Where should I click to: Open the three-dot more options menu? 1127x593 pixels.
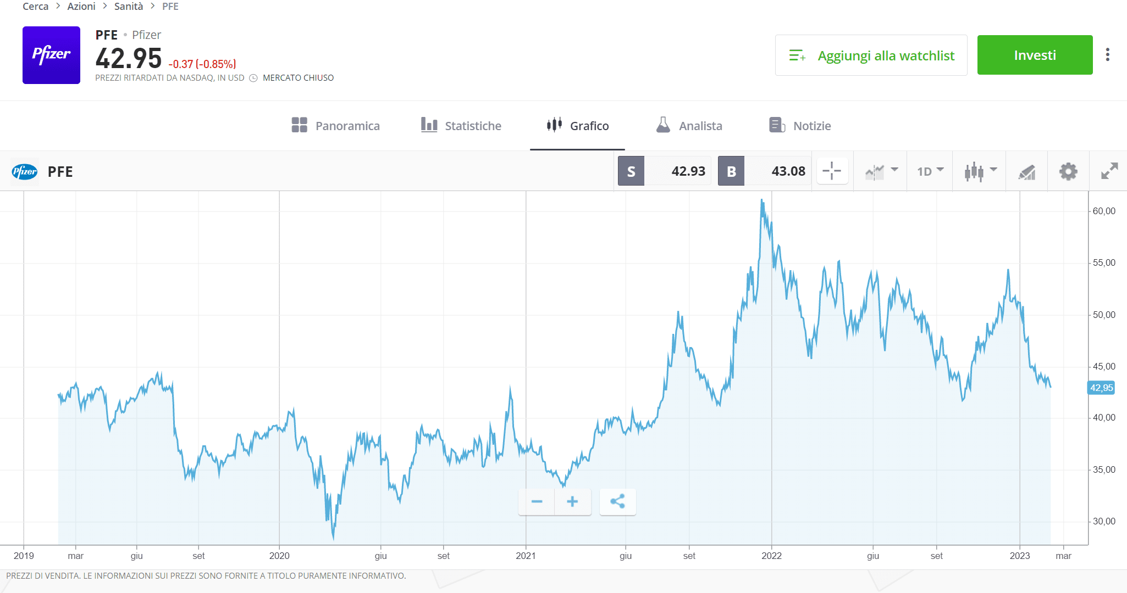[1108, 54]
